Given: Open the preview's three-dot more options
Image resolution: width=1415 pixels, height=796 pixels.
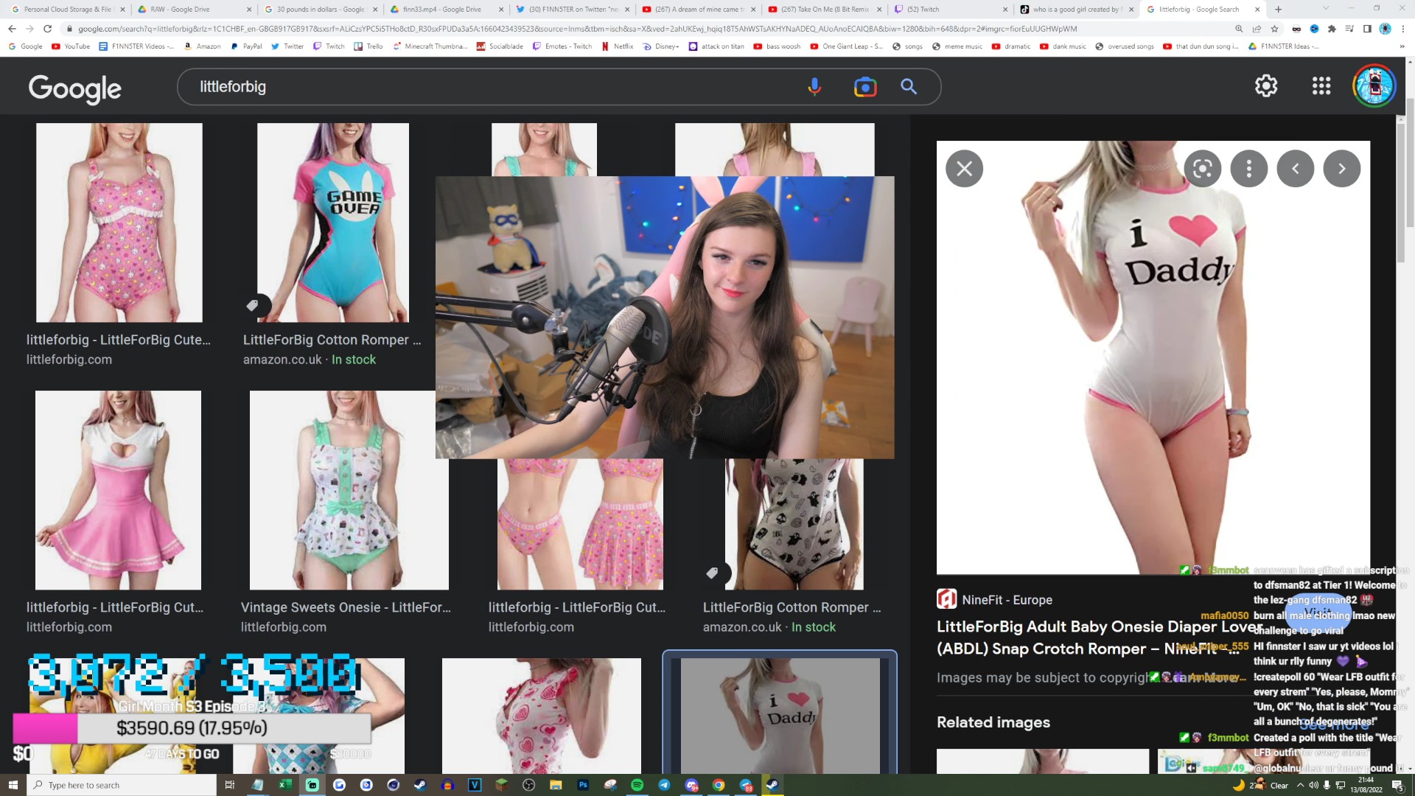Looking at the screenshot, I should [1249, 169].
